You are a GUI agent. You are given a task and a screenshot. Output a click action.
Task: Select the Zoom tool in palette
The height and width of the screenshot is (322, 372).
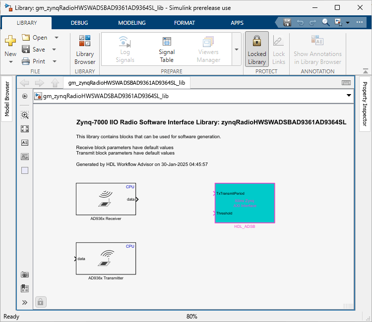click(25, 115)
